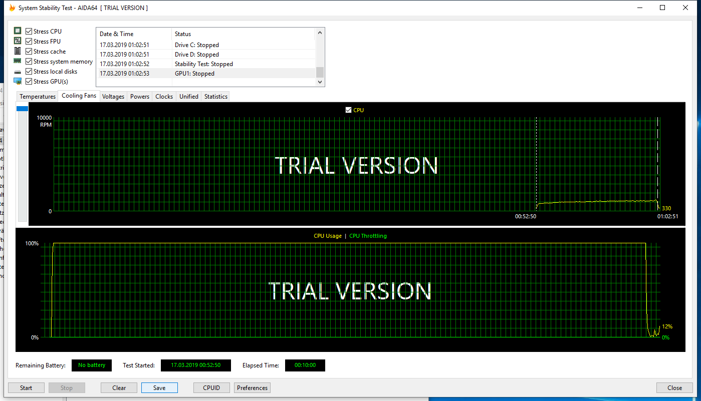Select the GPU1: Stopped log entry
Screen dimensions: 701x401
pos(205,74)
